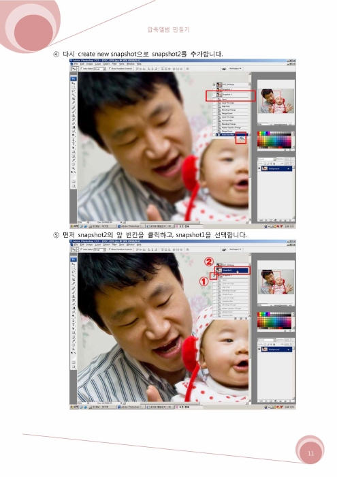Screen dimensions: 337x477
Task: Set history brush source box beside Snapshot 2, step ⑤
Action: click(x=214, y=276)
